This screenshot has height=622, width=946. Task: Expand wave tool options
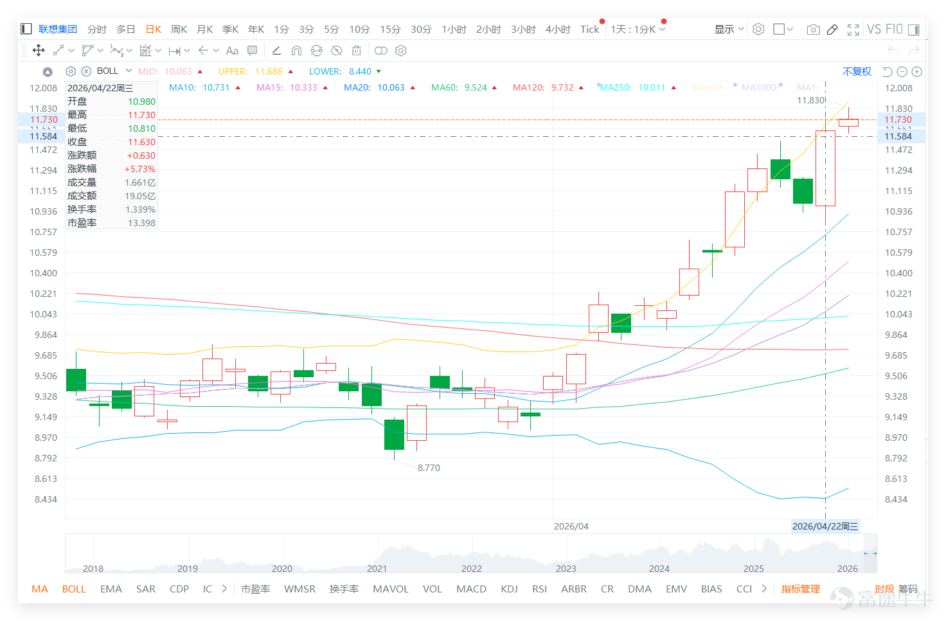click(129, 50)
